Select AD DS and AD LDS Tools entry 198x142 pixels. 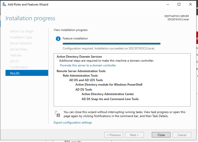click(x=86, y=80)
